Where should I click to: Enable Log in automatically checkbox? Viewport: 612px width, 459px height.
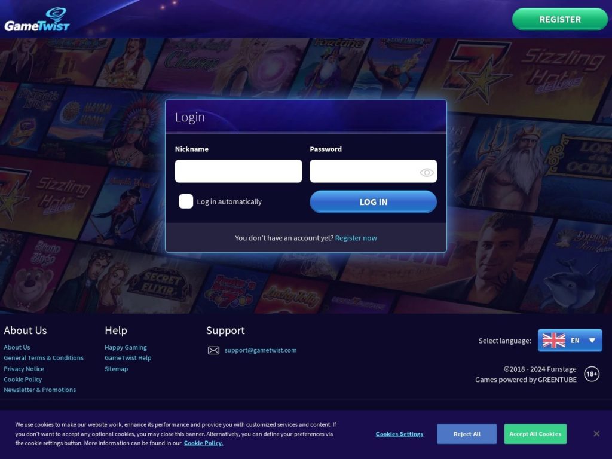tap(186, 201)
